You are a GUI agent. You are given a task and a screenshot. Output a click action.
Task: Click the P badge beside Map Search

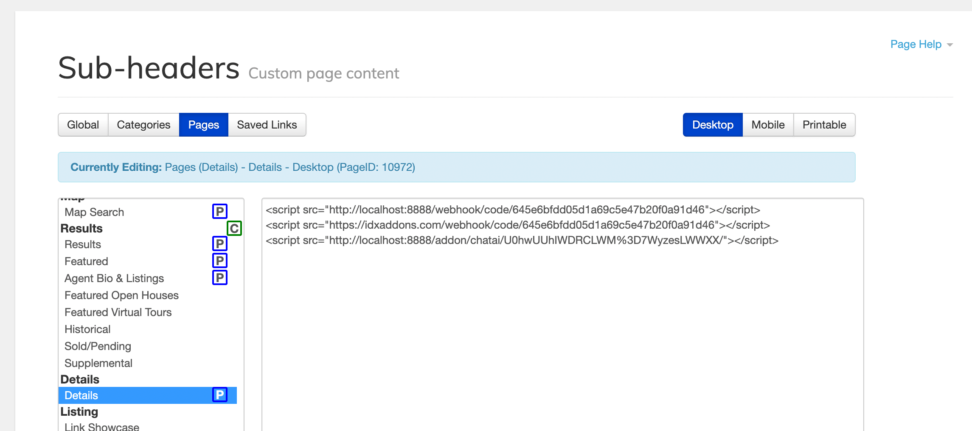[x=219, y=211]
